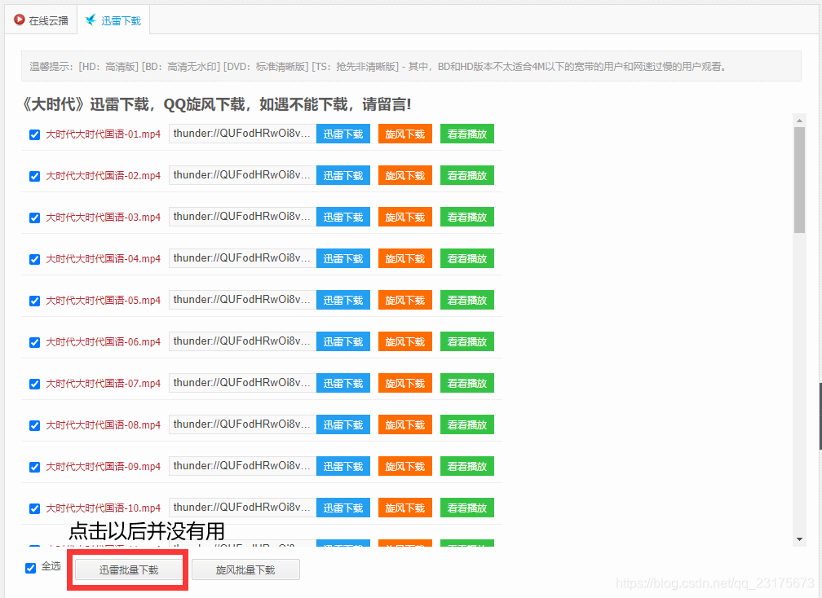Click the thunder link field for episode 01
Viewport: 822px width, 598px height.
tap(243, 134)
